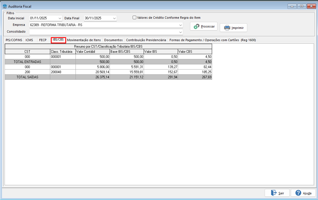
Task: Select the Class. Tributária cell 200048
Action: [x=63, y=72]
